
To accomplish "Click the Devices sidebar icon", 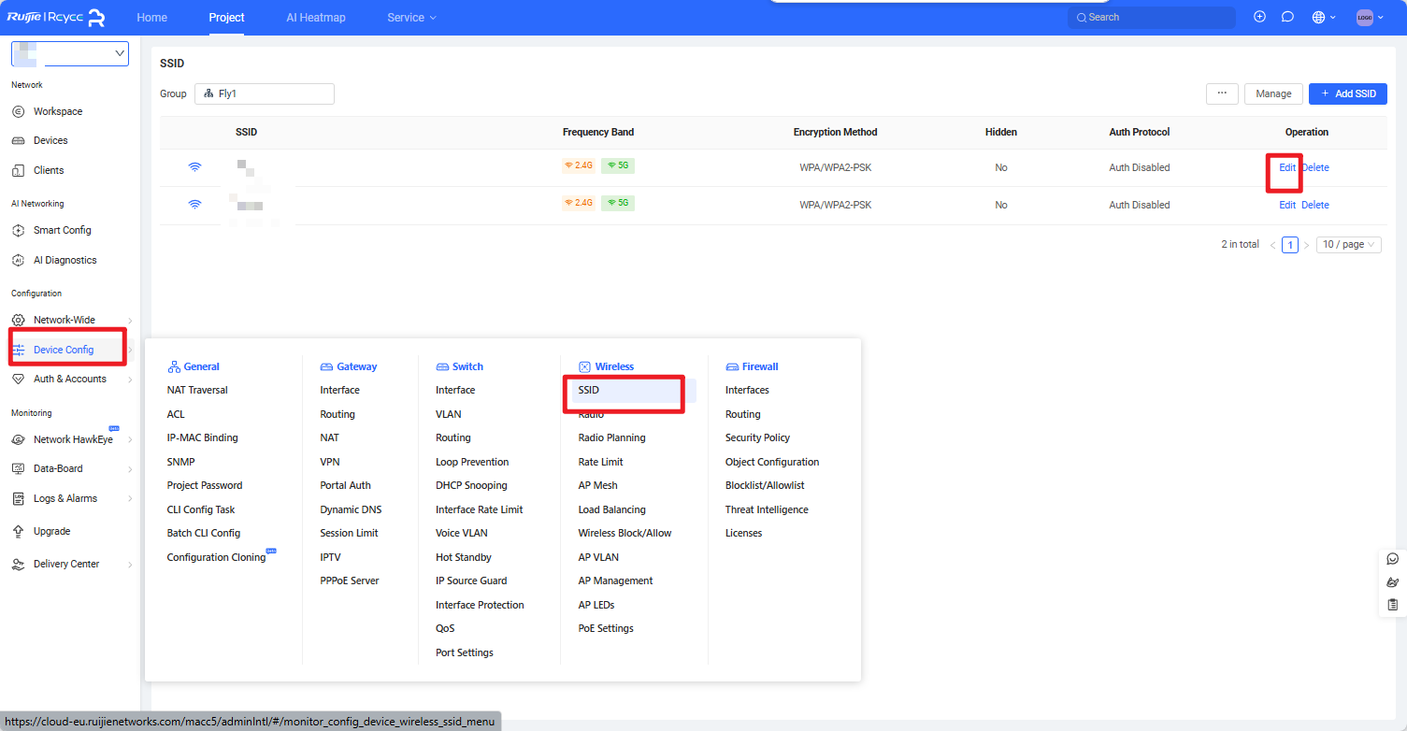I will (x=18, y=140).
